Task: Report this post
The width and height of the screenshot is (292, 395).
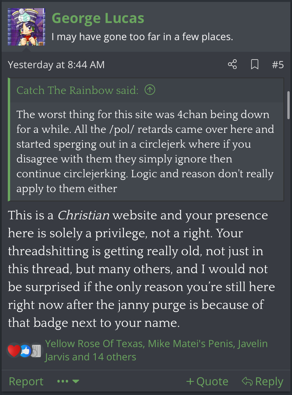Action: pos(26,381)
